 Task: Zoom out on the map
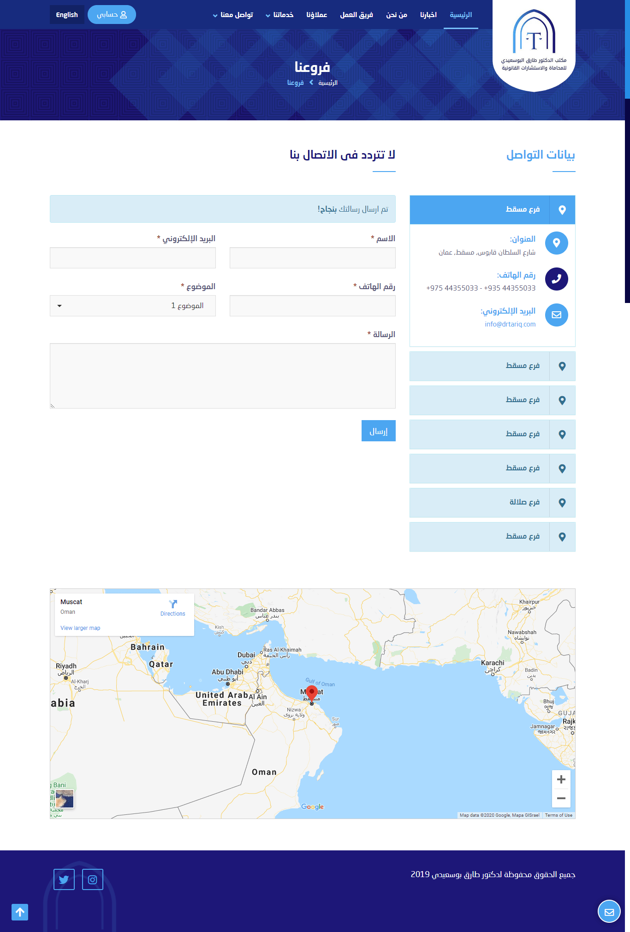click(x=561, y=798)
